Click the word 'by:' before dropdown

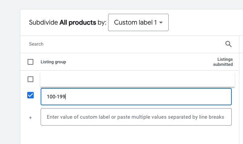click(102, 22)
